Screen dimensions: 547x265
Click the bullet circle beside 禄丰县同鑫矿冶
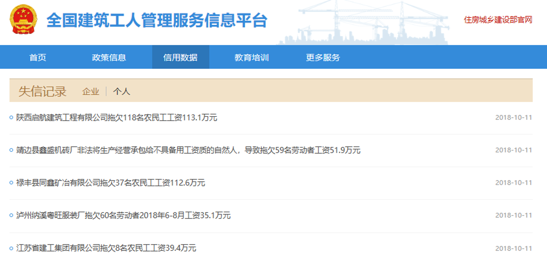[11, 183]
